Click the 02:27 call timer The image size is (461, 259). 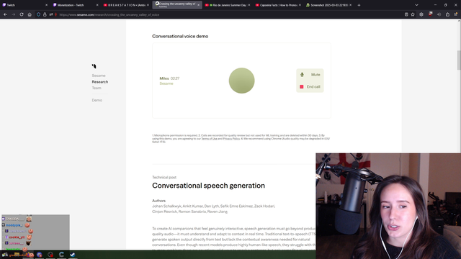[175, 78]
